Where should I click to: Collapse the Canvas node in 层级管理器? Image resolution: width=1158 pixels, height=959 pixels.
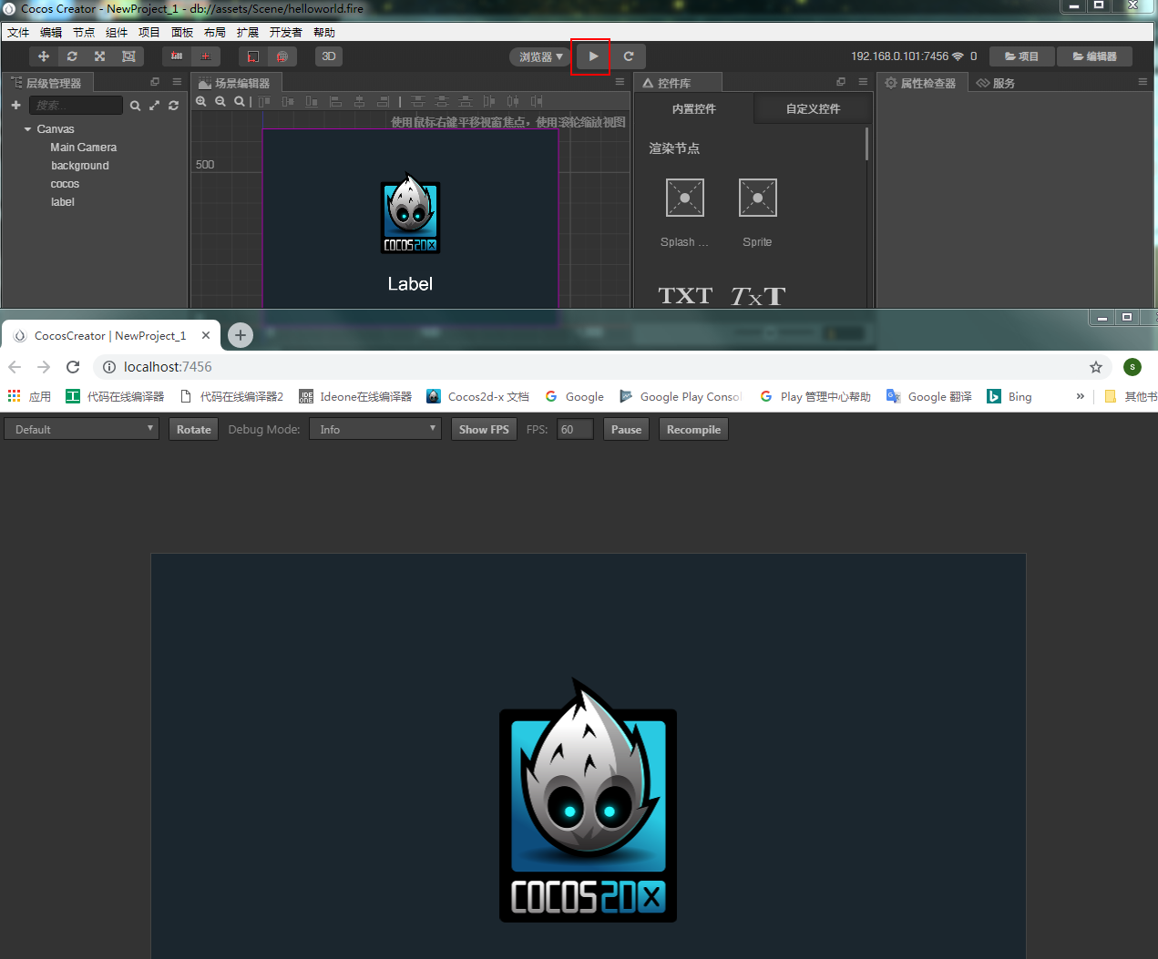coord(26,128)
